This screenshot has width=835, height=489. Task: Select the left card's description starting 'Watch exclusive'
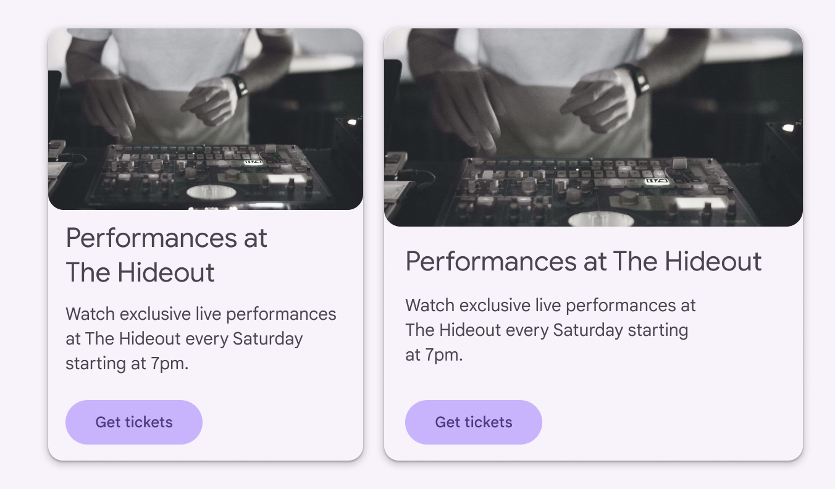click(201, 338)
